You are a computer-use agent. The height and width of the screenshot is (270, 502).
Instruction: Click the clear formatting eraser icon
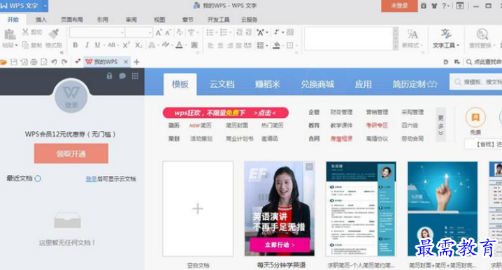click(x=180, y=32)
